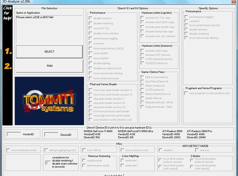
Task: Check 'force high precision pixel shader'
Action: (90, 115)
